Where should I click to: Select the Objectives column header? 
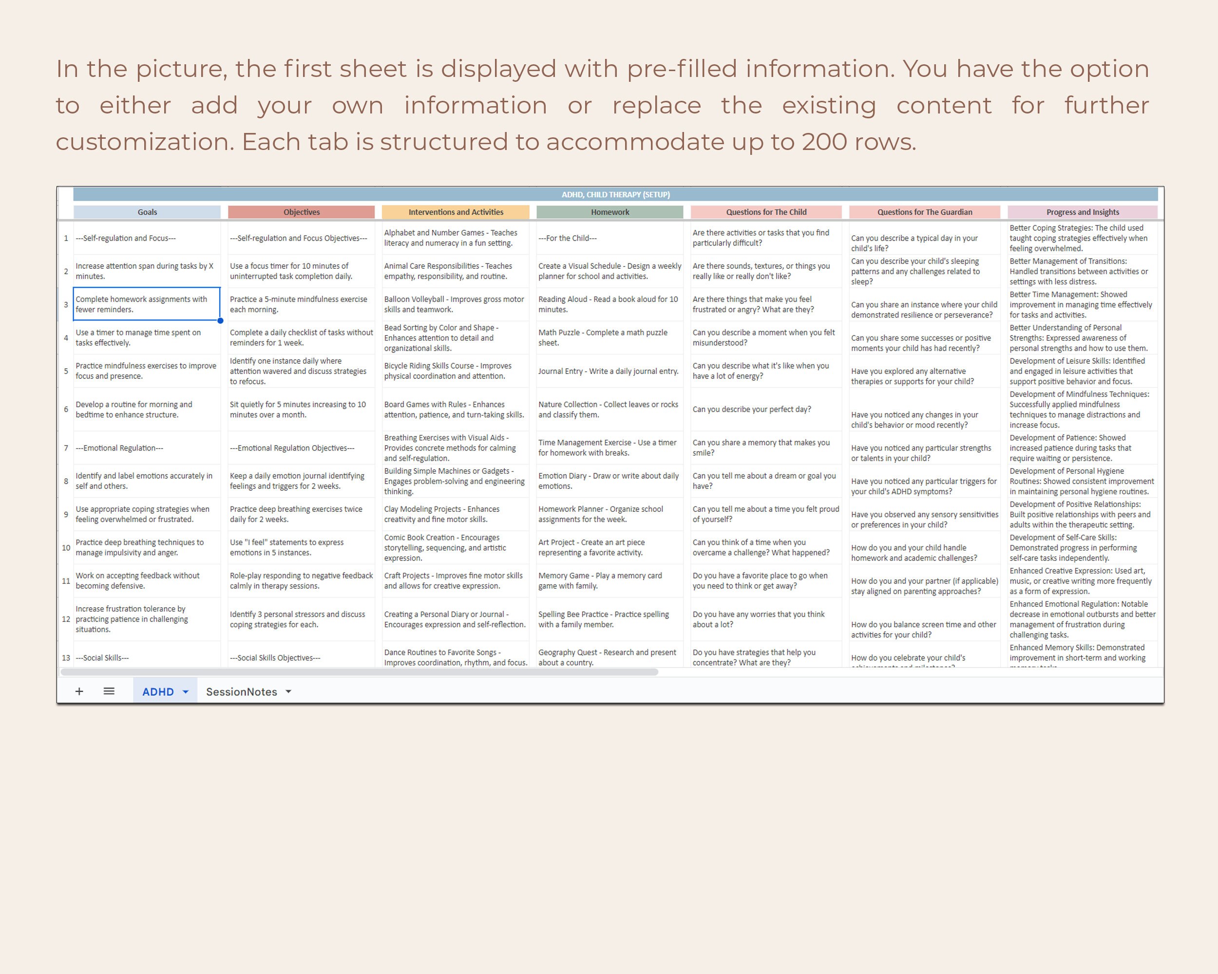click(301, 212)
